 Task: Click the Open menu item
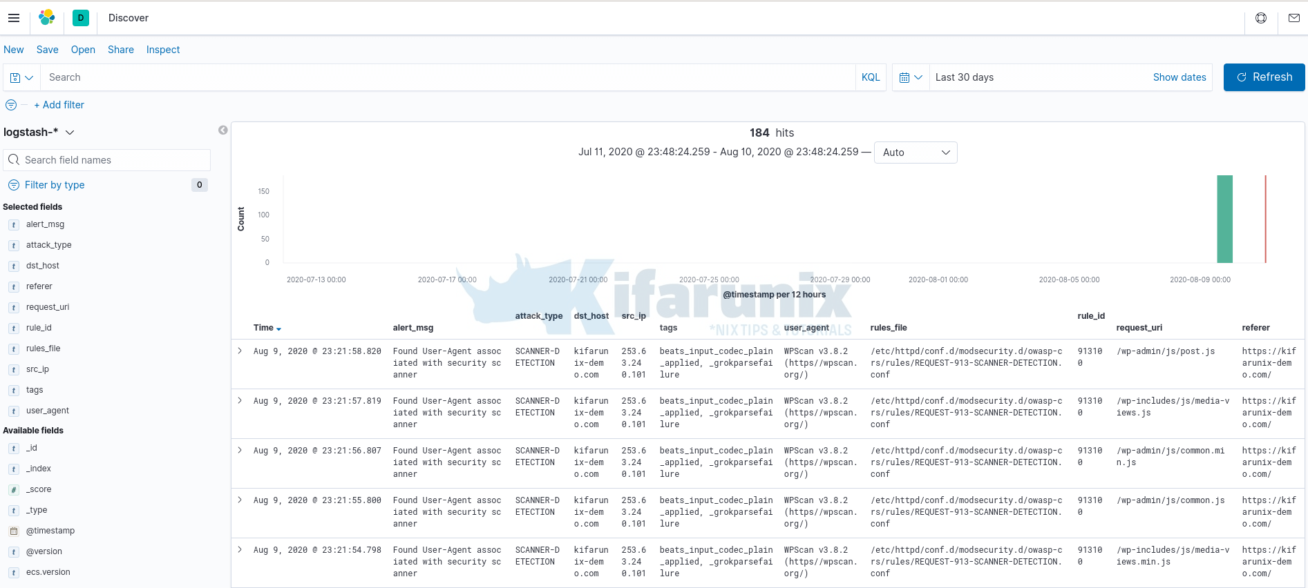(83, 50)
